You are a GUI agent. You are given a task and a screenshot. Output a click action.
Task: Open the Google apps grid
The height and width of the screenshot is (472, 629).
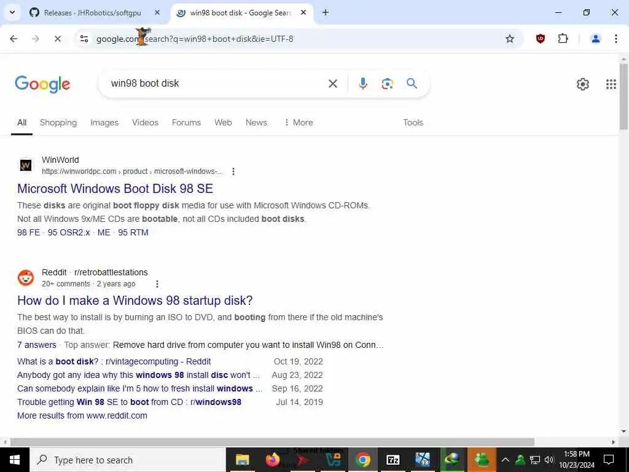point(611,84)
